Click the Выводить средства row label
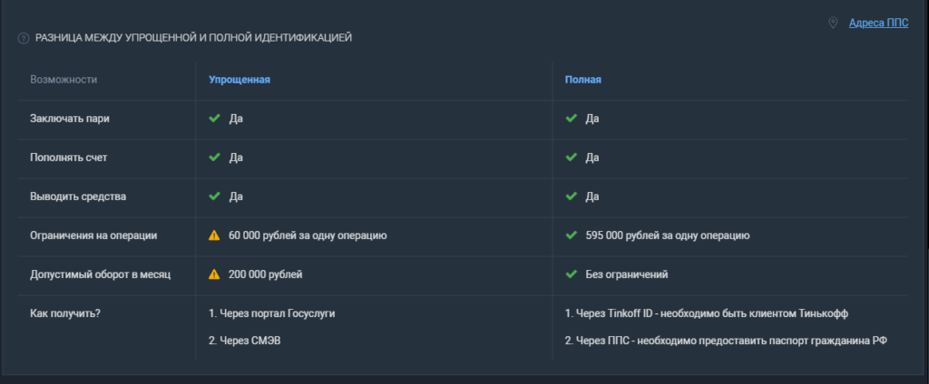 pyautogui.click(x=78, y=197)
